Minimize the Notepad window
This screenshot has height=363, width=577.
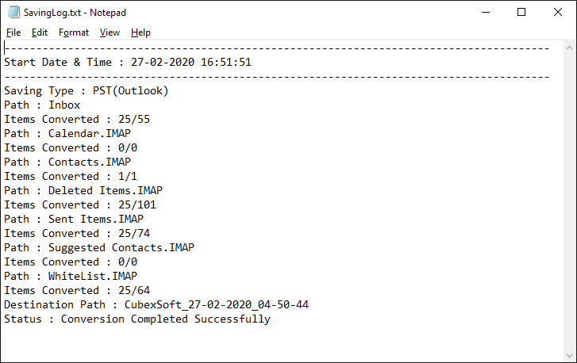[x=485, y=13]
